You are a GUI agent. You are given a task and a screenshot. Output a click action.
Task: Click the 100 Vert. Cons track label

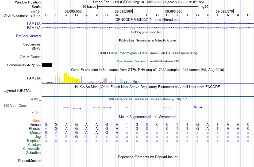tap(15, 105)
